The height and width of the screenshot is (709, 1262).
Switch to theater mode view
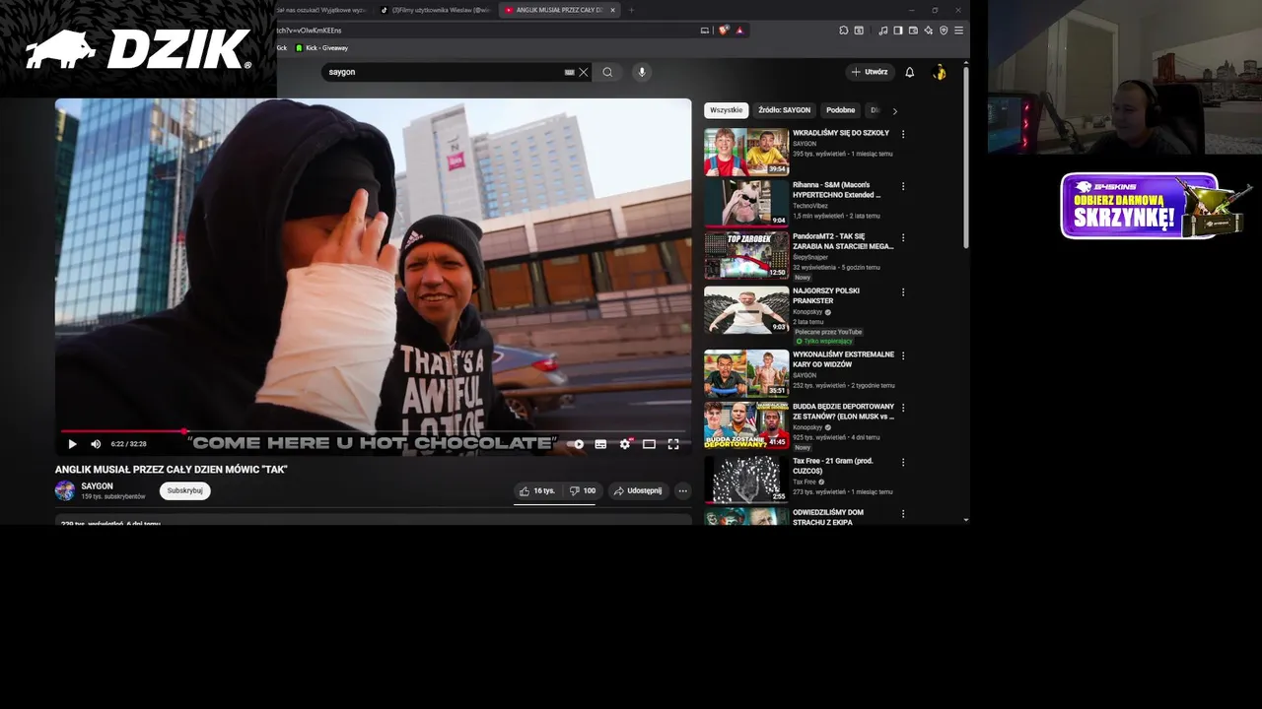(649, 444)
